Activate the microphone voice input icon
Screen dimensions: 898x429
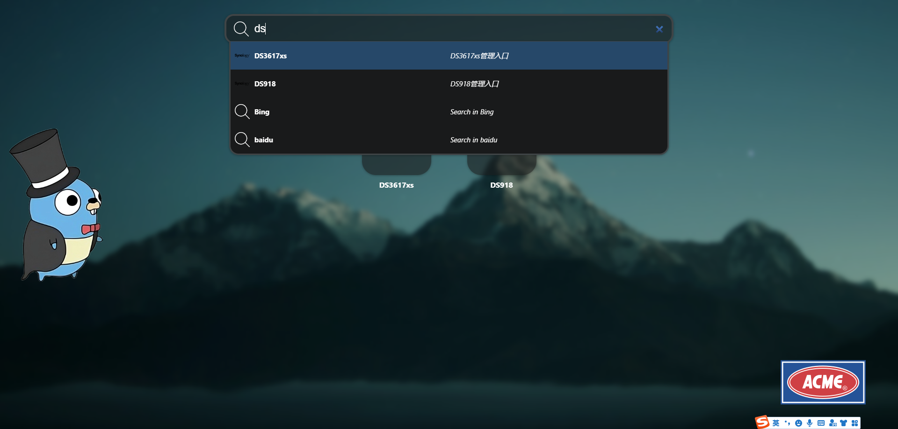point(810,423)
